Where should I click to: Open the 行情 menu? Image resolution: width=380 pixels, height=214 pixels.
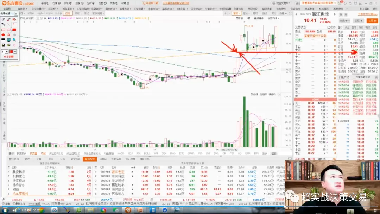(x=56, y=3)
